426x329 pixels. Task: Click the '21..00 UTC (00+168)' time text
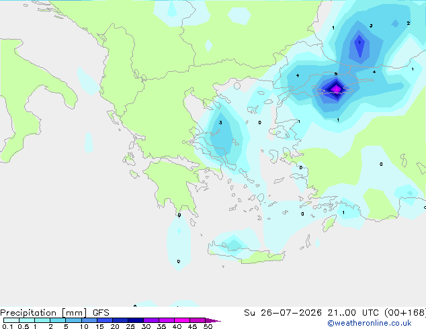[376, 313]
